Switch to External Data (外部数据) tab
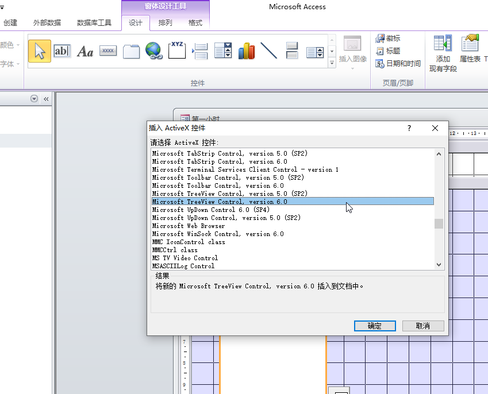 pos(47,23)
